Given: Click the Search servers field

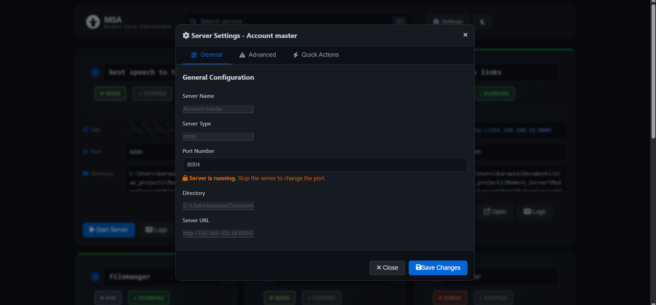Looking at the screenshot, I should pos(298,21).
